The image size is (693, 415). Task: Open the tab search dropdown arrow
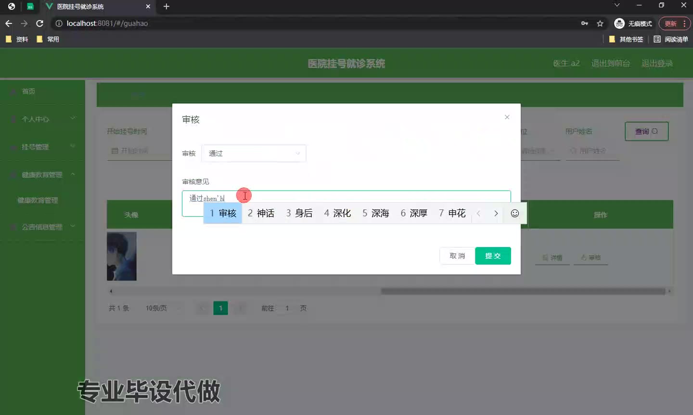click(617, 5)
